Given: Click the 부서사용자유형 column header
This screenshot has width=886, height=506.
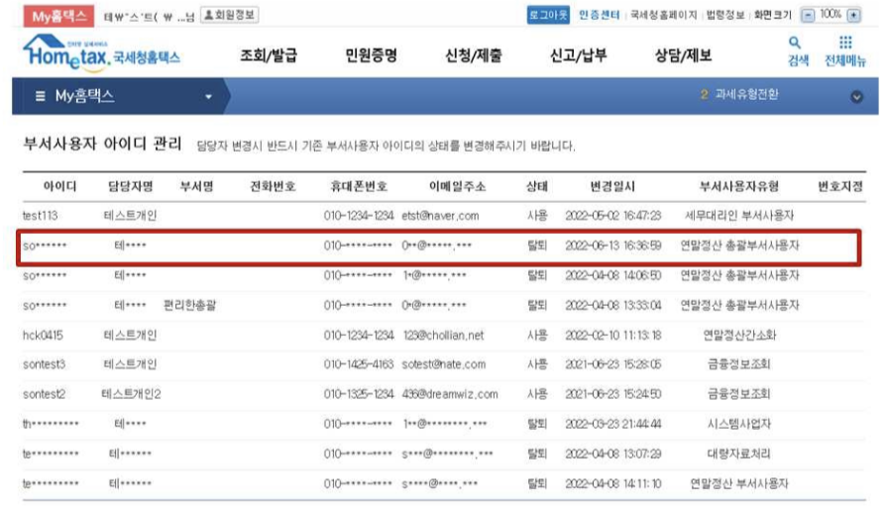Looking at the screenshot, I should (x=739, y=186).
